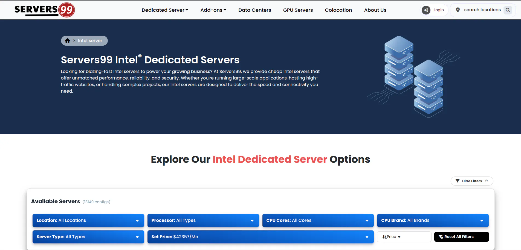
Task: Open the CPU Brand filter dropdown
Action: coord(433,220)
